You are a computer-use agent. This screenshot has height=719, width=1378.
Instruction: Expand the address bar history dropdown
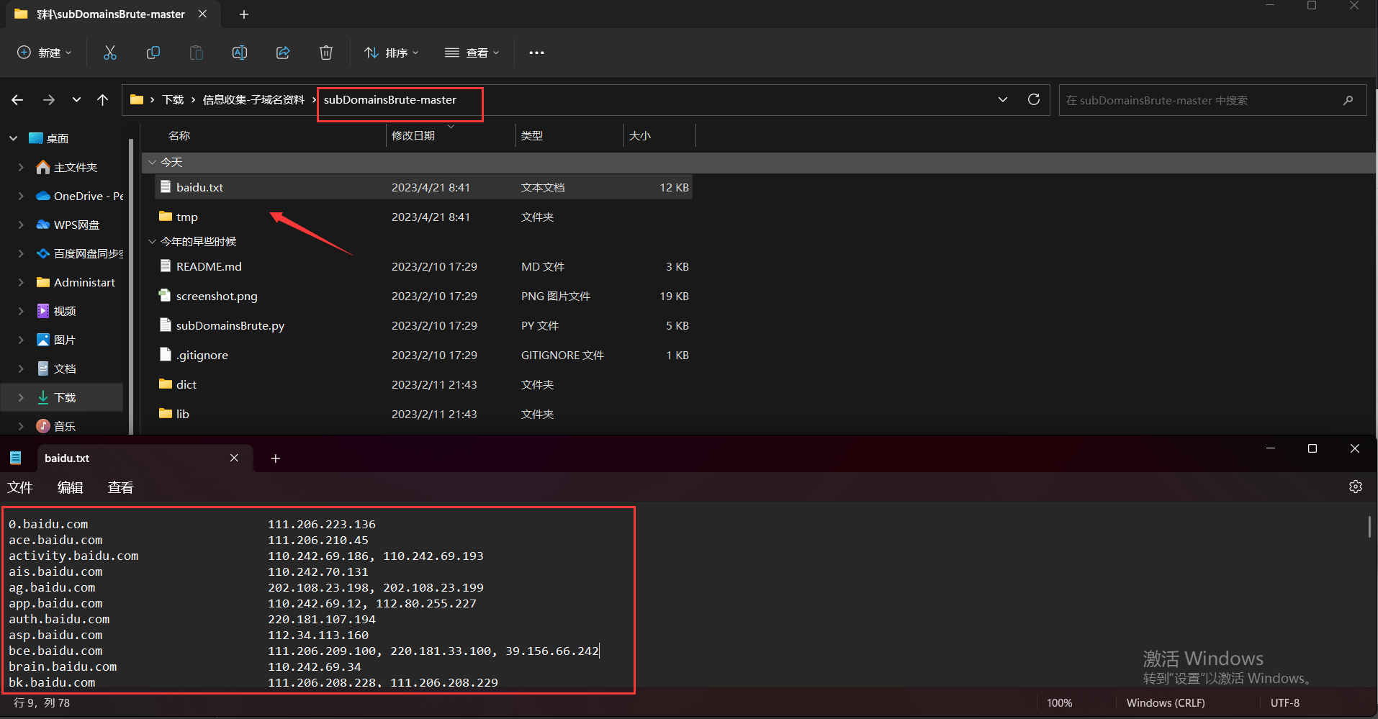(x=1003, y=99)
